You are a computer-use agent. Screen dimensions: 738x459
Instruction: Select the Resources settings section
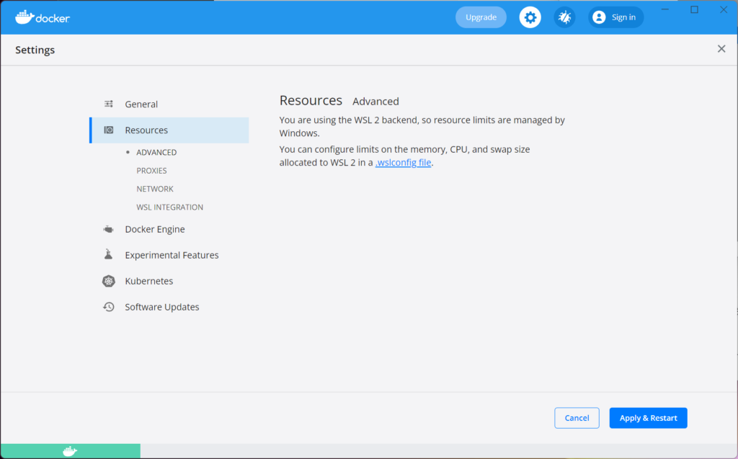(169, 130)
